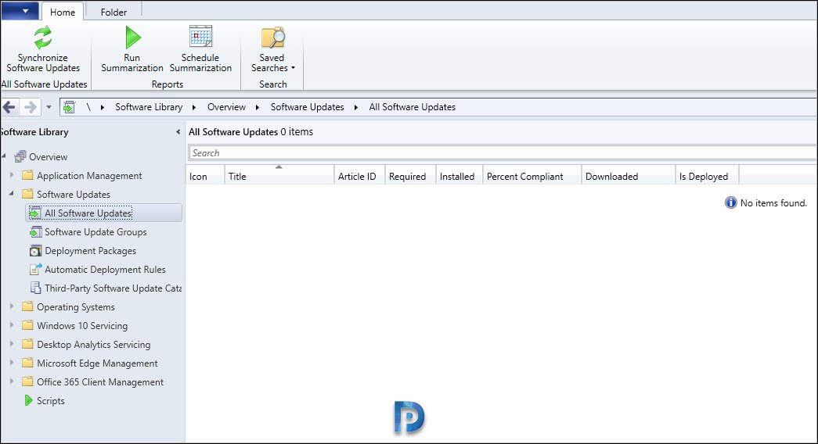This screenshot has width=818, height=444.
Task: Click the No items found info icon
Action: [731, 202]
